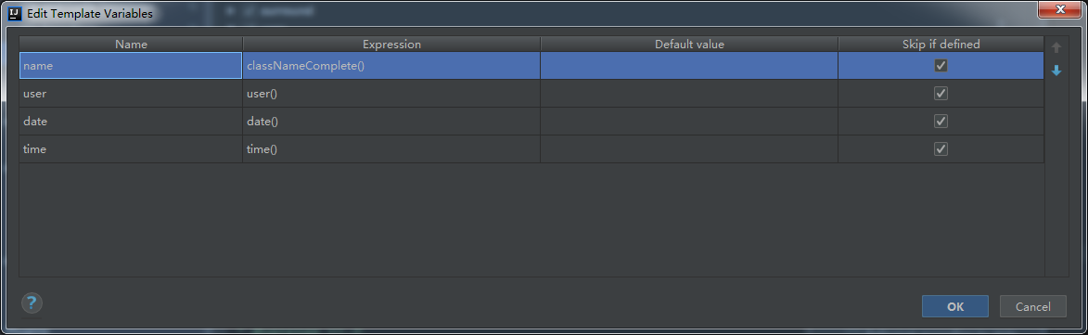Disable Skip if defined for time row
The image size is (1088, 335).
pyautogui.click(x=941, y=149)
